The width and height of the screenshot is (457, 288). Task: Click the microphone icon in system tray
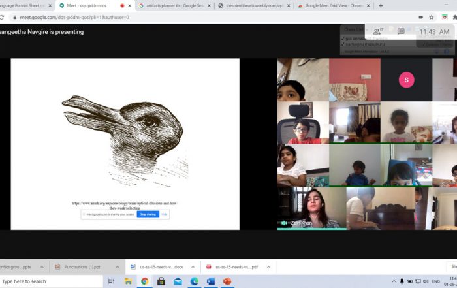[402, 281]
